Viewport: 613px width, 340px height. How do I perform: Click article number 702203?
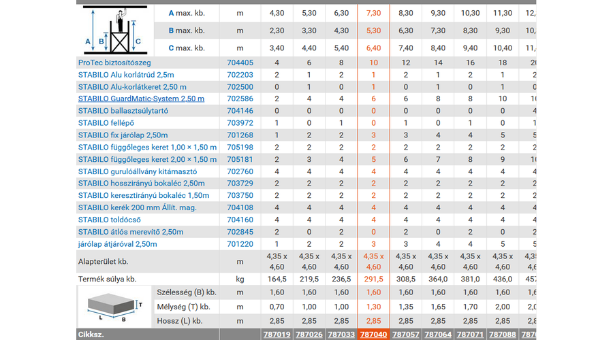point(240,75)
